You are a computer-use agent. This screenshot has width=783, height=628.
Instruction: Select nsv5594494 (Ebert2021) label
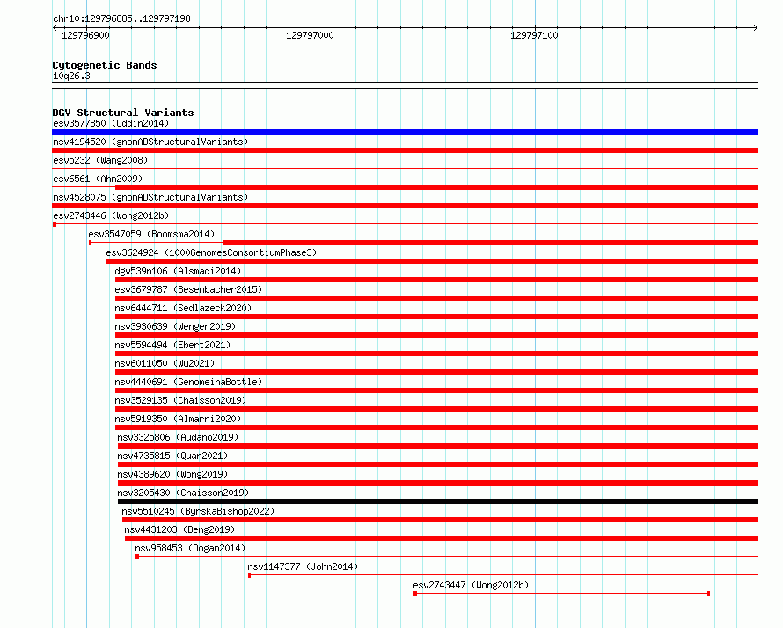click(x=172, y=345)
